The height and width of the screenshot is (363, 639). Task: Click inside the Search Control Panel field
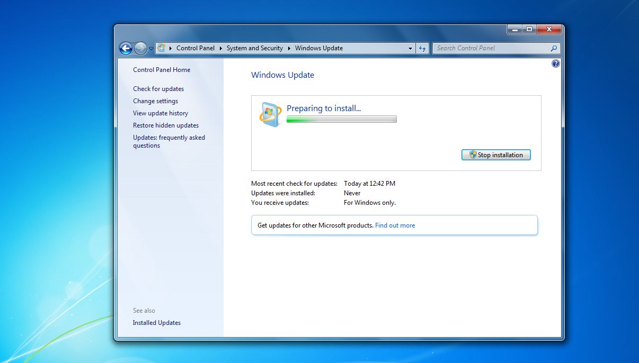click(x=487, y=48)
